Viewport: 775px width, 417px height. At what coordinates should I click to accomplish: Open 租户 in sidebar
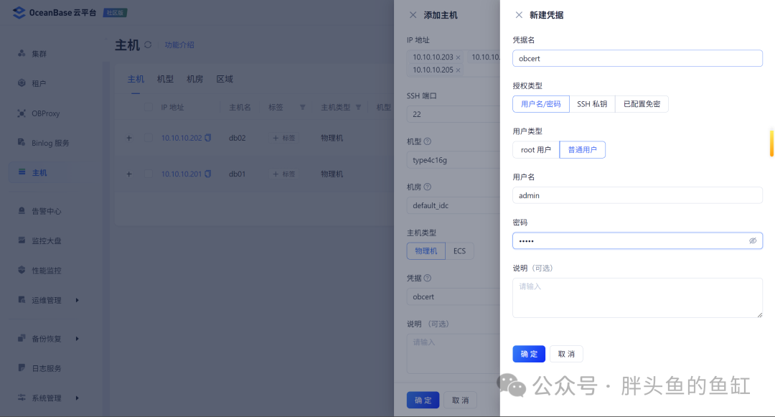point(39,83)
